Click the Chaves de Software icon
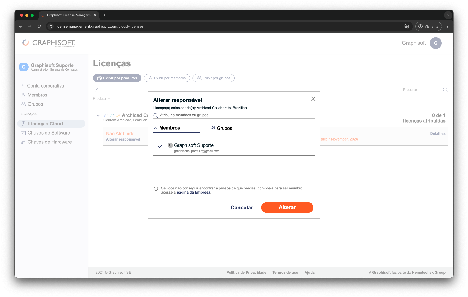This screenshot has height=297, width=468. (23, 133)
